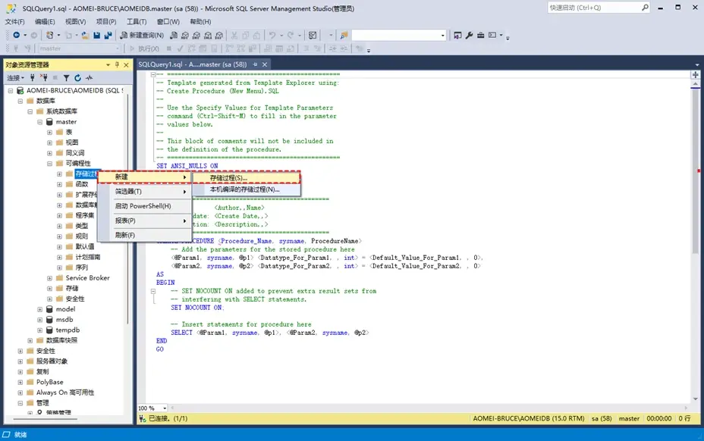Viewport: 704px width, 441px height.
Task: Close the SQLQuery1.sql tab
Action: point(265,64)
